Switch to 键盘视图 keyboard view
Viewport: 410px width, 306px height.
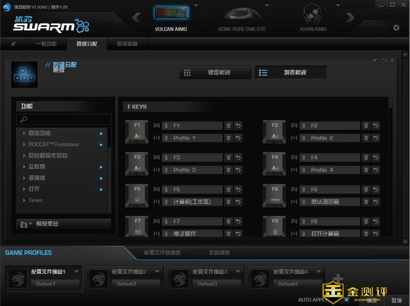pos(215,73)
